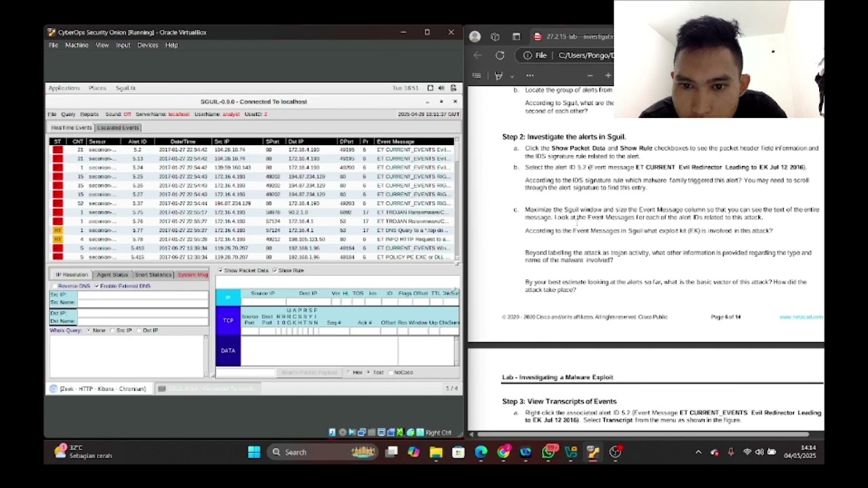Click the Src IP input field
The height and width of the screenshot is (488, 868).
pos(142,295)
